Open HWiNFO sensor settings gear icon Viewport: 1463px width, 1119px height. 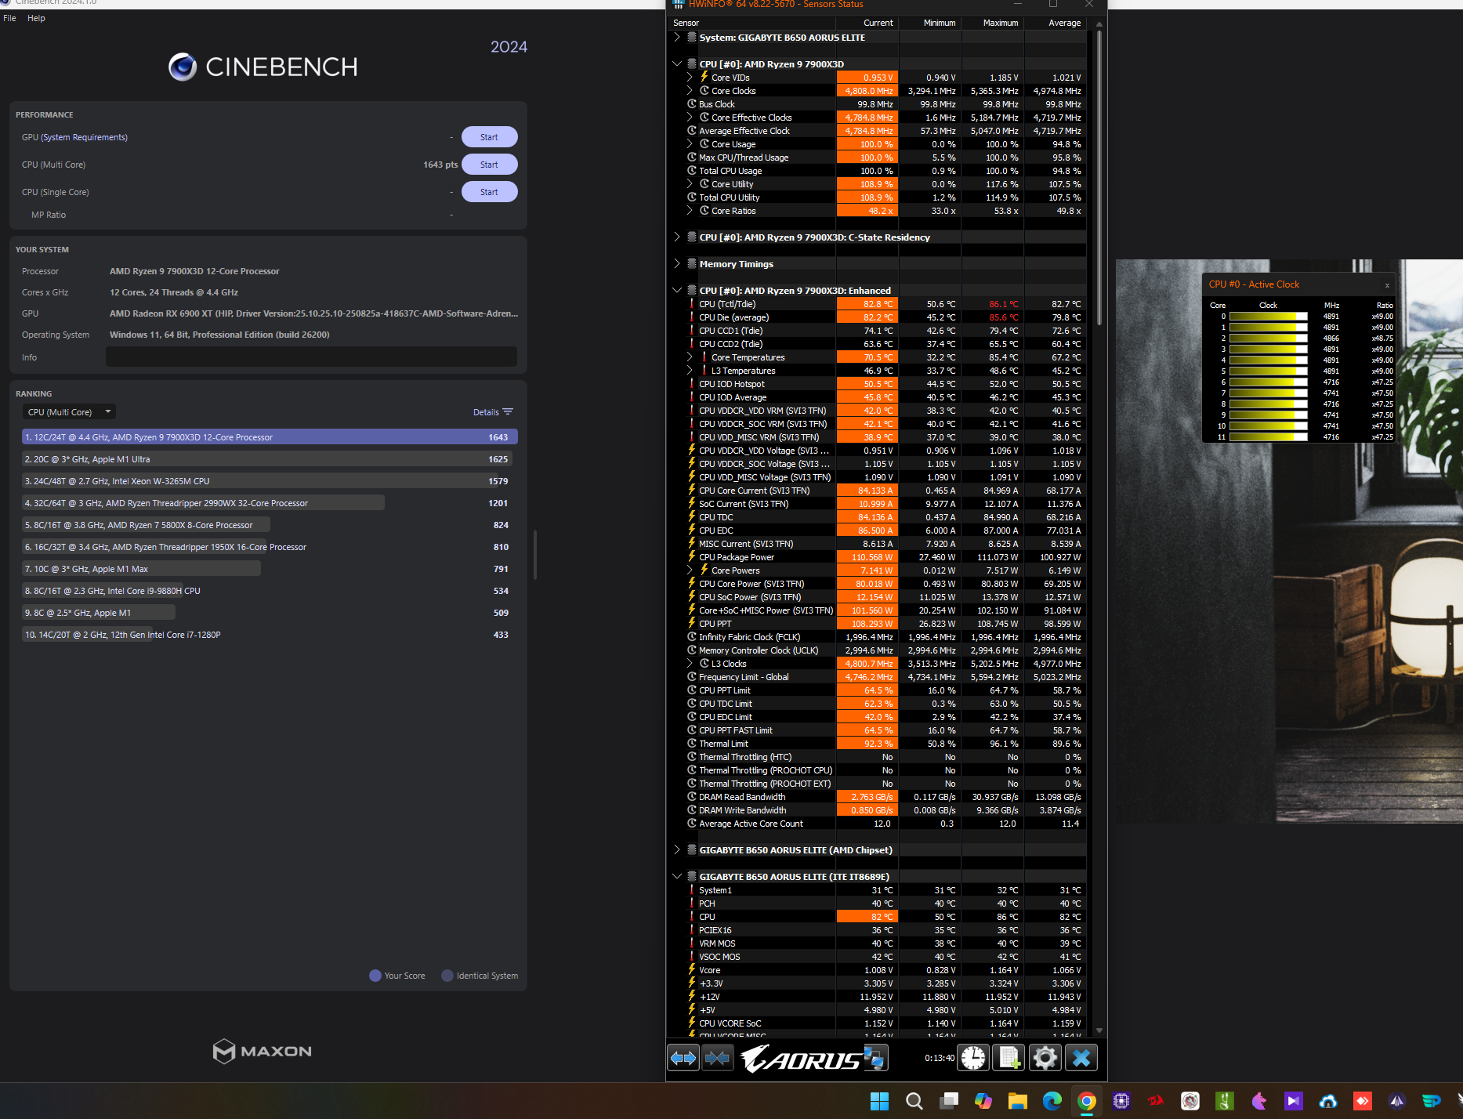click(1045, 1058)
